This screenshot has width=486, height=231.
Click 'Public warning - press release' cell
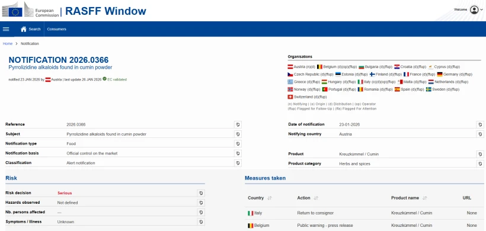click(325, 226)
